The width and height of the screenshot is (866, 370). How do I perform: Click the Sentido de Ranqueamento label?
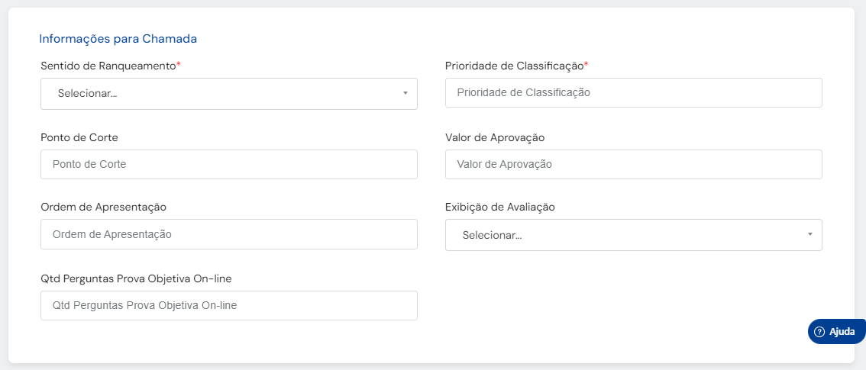108,66
